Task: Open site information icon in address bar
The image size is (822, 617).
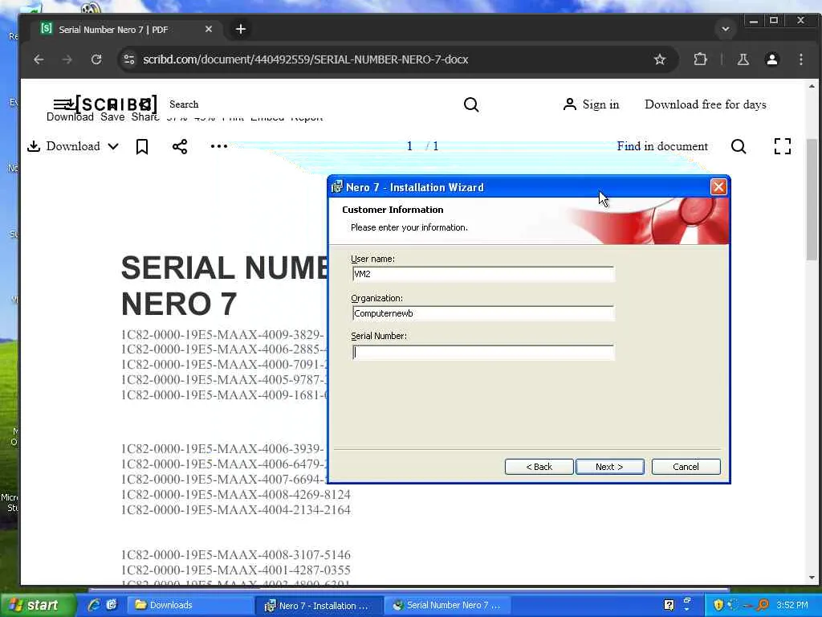Action: 129,59
